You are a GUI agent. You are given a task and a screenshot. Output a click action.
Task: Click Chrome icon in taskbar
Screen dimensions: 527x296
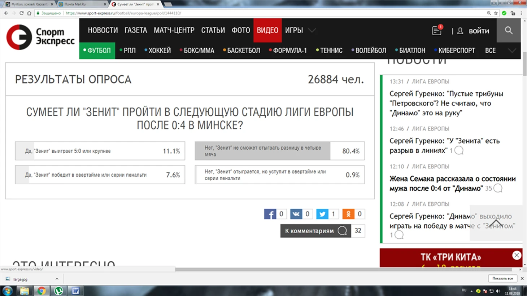click(x=42, y=291)
